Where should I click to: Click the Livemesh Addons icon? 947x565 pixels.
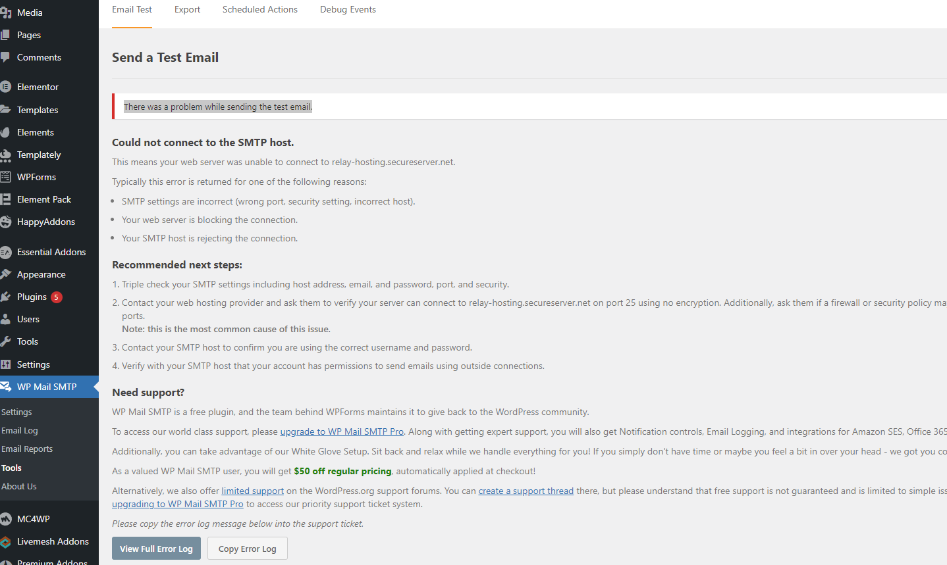click(x=5, y=541)
